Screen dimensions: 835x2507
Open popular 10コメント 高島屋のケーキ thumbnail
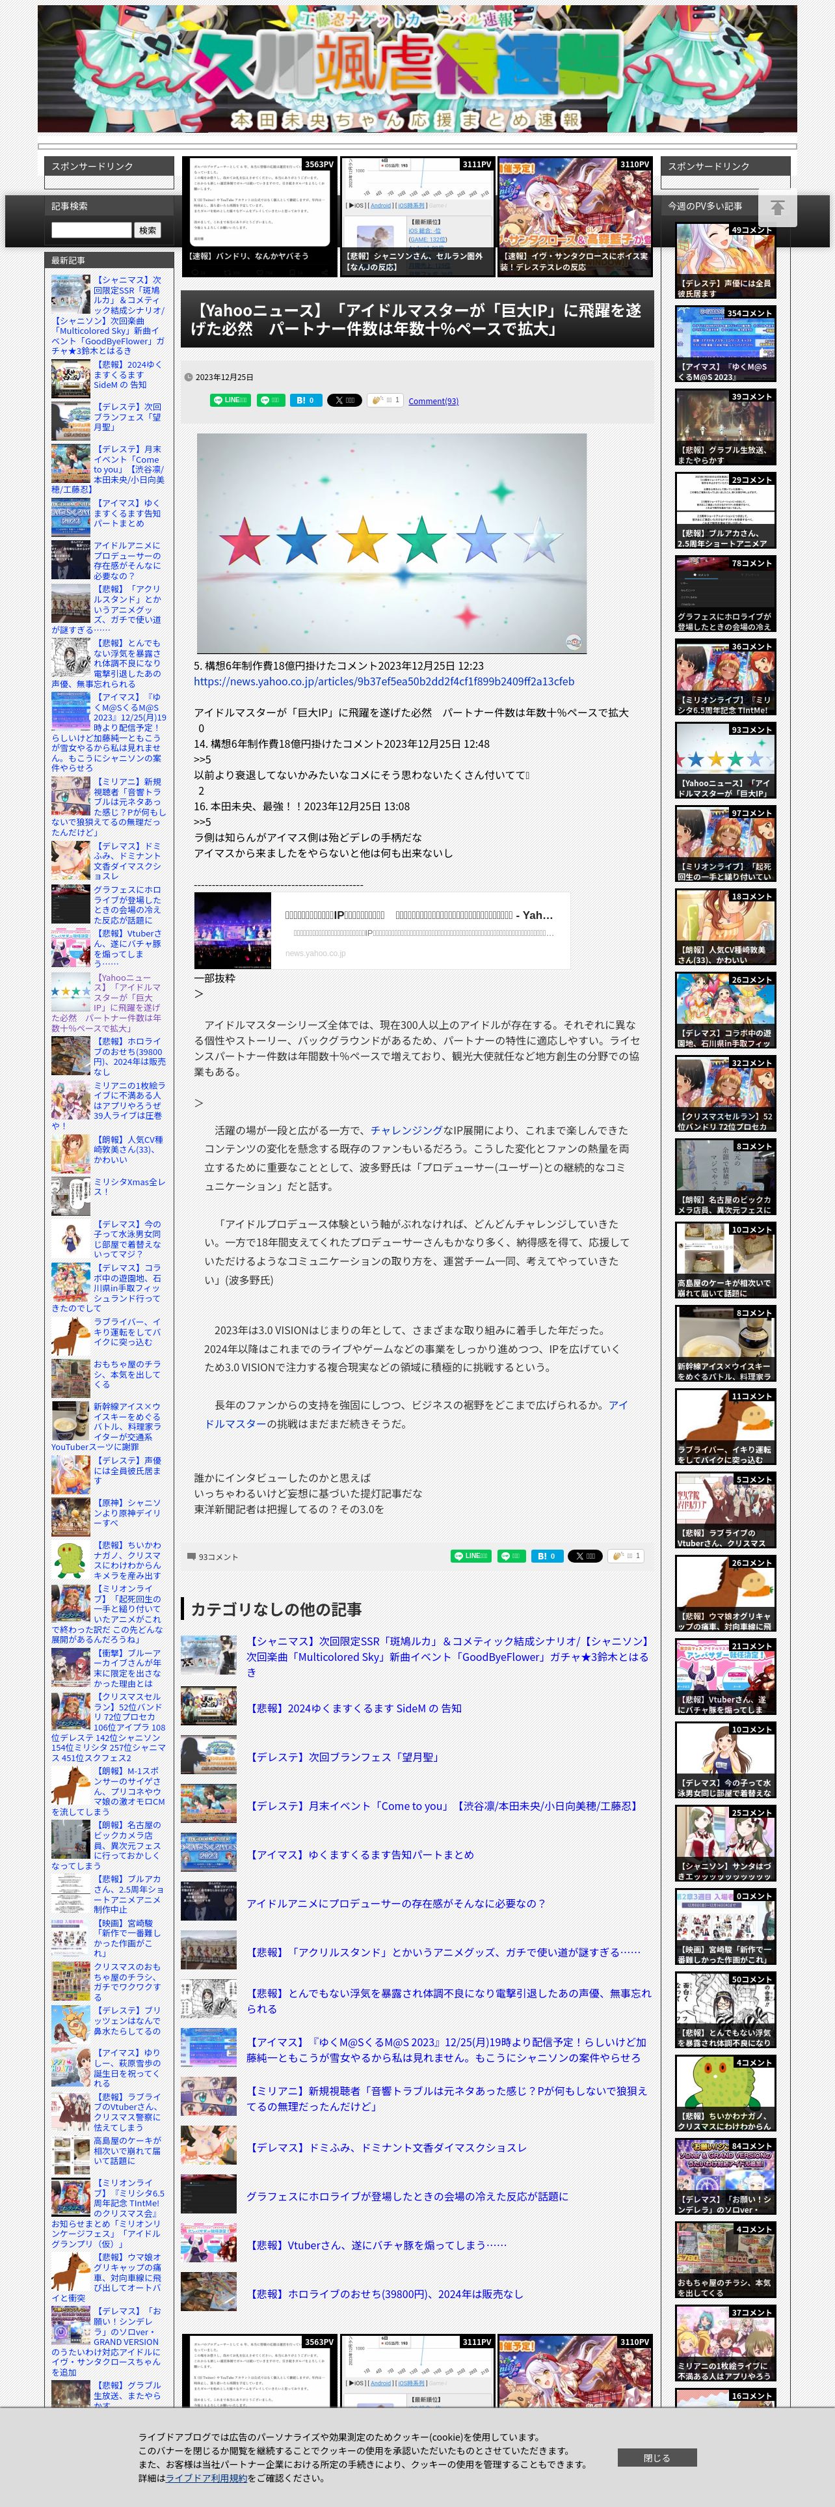[x=725, y=1261]
